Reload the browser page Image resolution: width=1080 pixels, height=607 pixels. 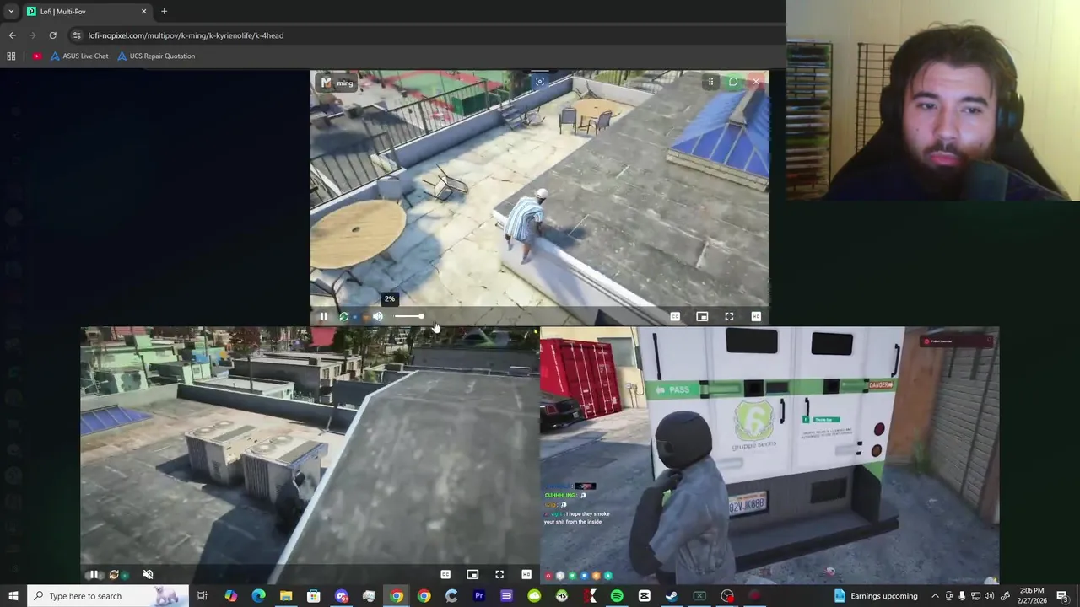[52, 35]
